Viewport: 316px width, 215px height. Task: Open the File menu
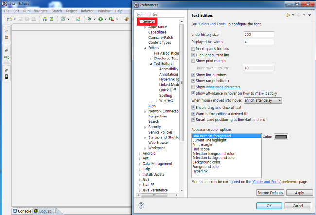pos(7,11)
